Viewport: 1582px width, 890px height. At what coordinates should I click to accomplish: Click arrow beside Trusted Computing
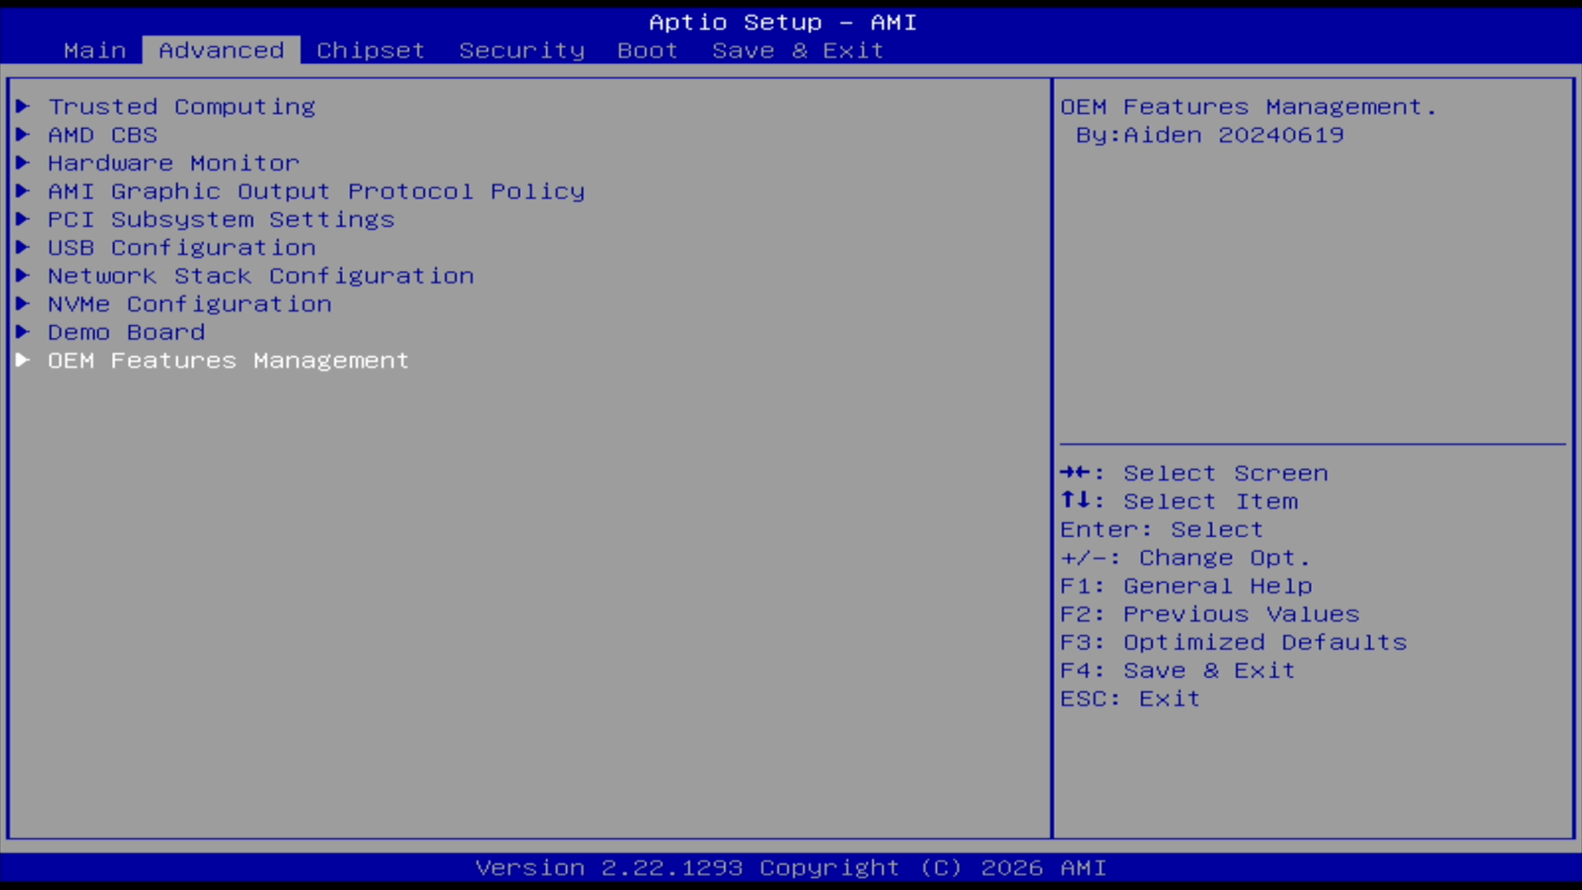pos(23,106)
